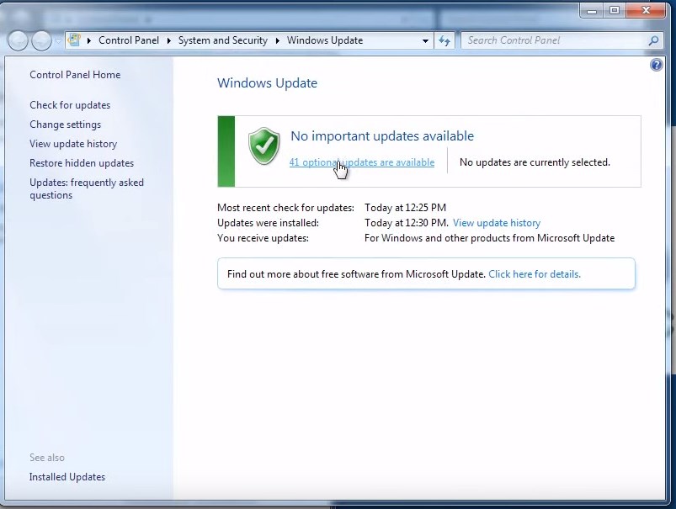The height and width of the screenshot is (509, 676).
Task: Click the magnifier search icon
Action: point(653,40)
